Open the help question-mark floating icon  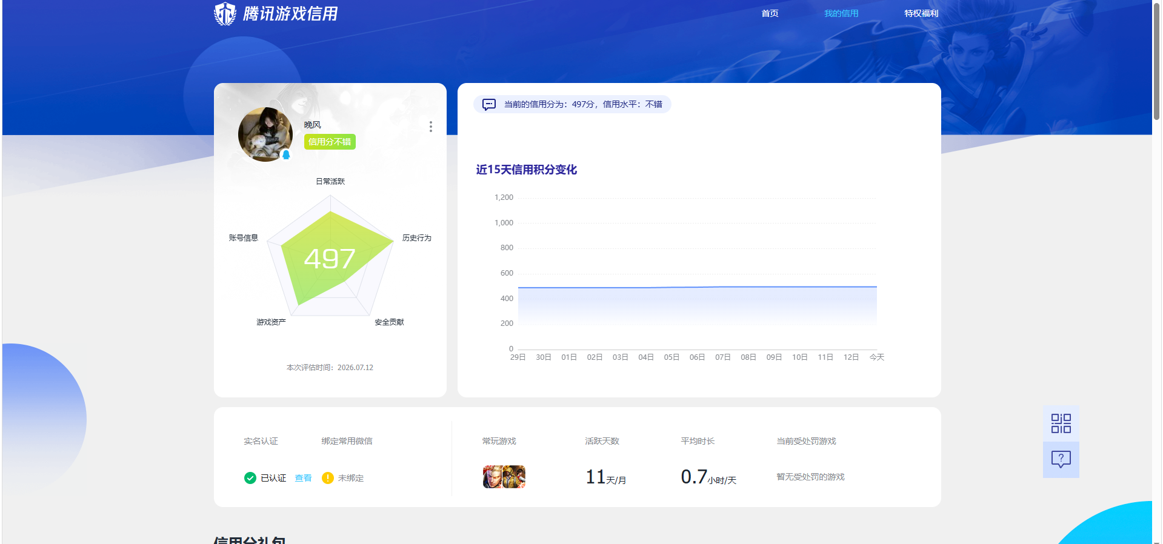1061,460
